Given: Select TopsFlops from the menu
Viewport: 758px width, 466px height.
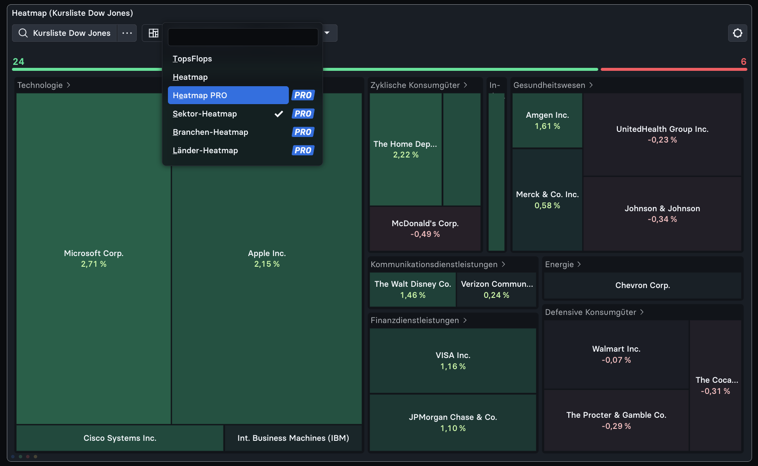Looking at the screenshot, I should click(242, 58).
